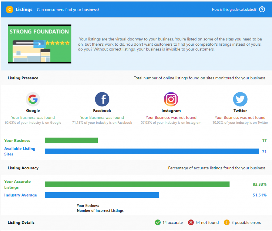Click the Instagram logo icon
Viewport: 272px width, 231px height.
click(171, 99)
